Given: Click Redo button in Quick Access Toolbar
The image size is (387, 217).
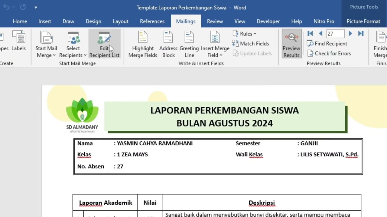Looking at the screenshot, I should click(23, 7).
